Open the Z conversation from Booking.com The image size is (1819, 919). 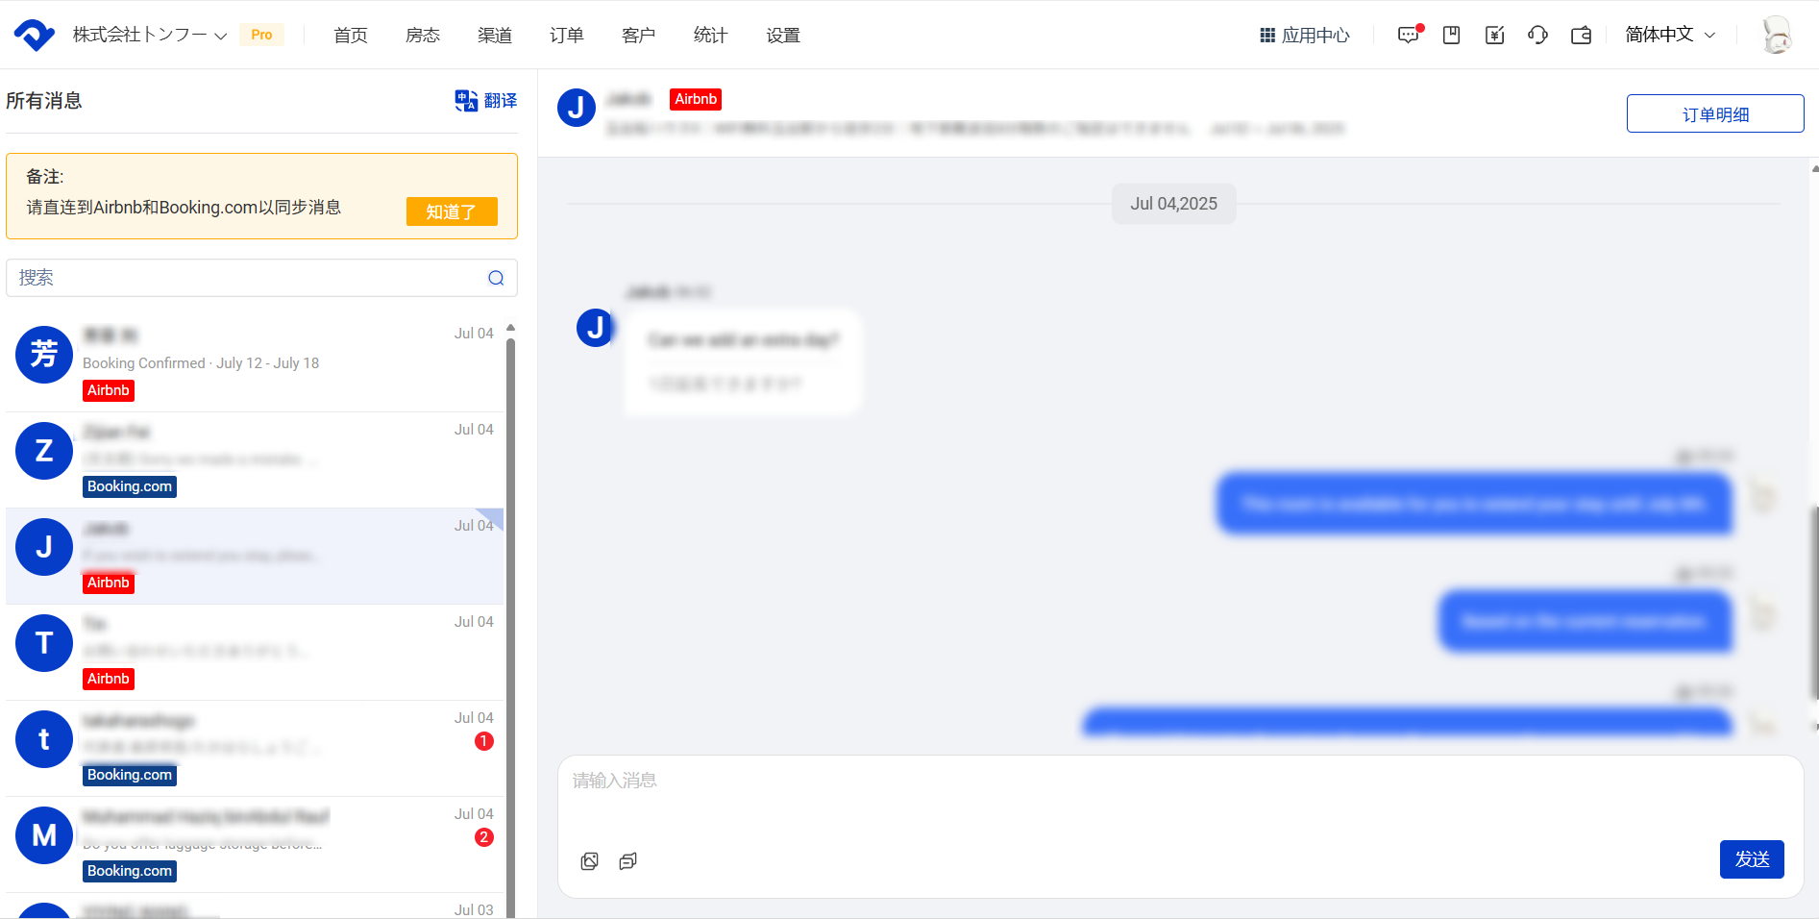255,459
